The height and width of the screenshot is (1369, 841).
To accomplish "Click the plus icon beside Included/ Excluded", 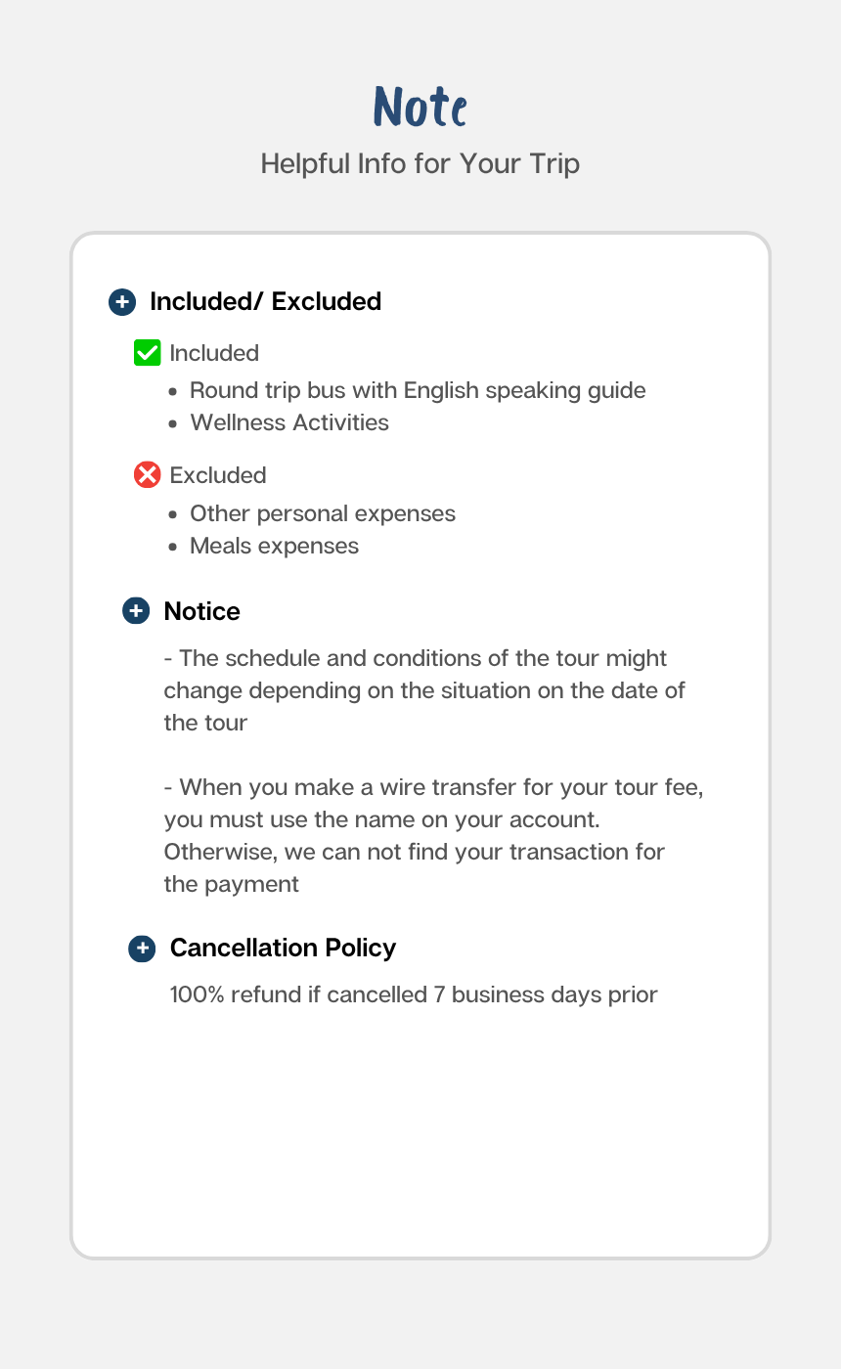I will (121, 302).
